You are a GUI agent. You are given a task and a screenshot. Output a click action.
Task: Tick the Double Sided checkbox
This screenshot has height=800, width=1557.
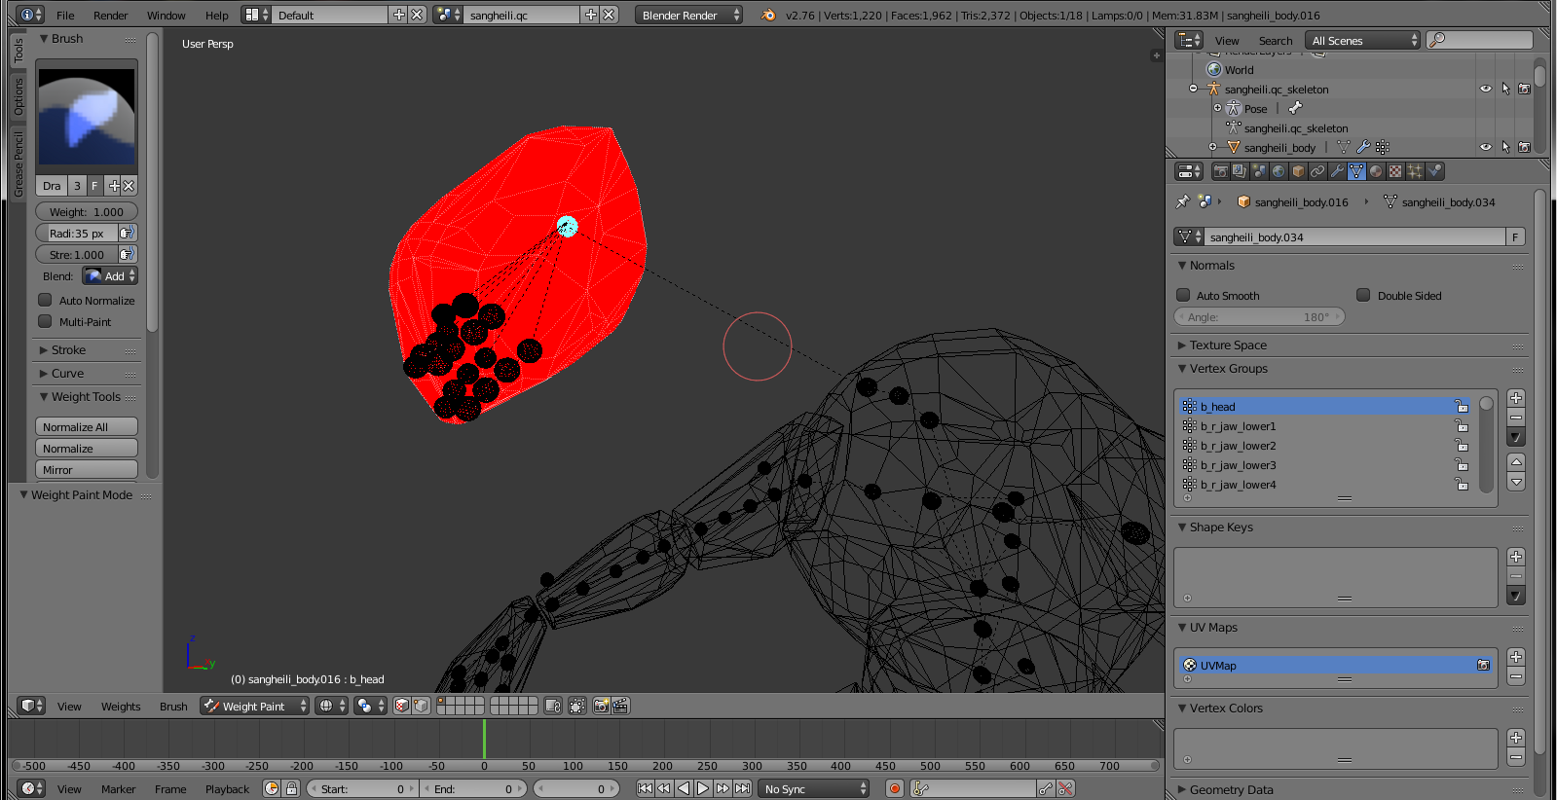point(1363,295)
